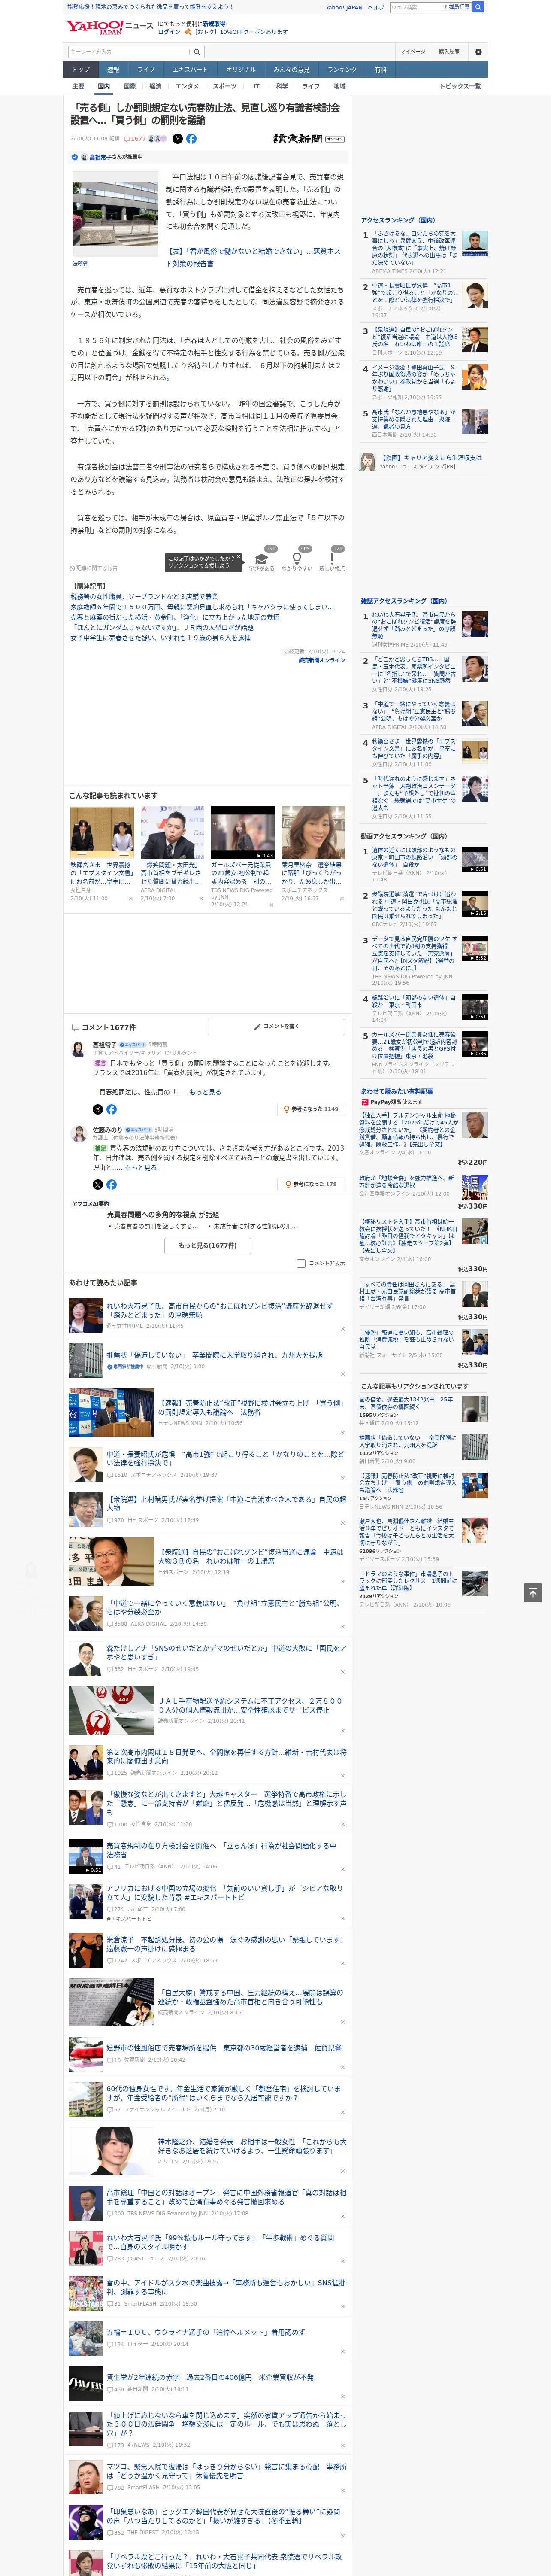Viewport: 551px width, 2576px height.
Task: Click 佐藤みのり's profile avatar
Action: tap(78, 1134)
